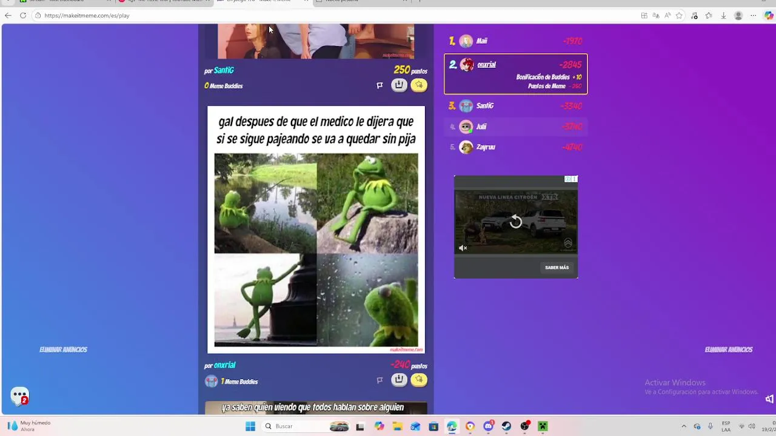Viewport: 776px width, 436px height.
Task: Open onxrial's Kermit meme image
Action: (x=316, y=230)
